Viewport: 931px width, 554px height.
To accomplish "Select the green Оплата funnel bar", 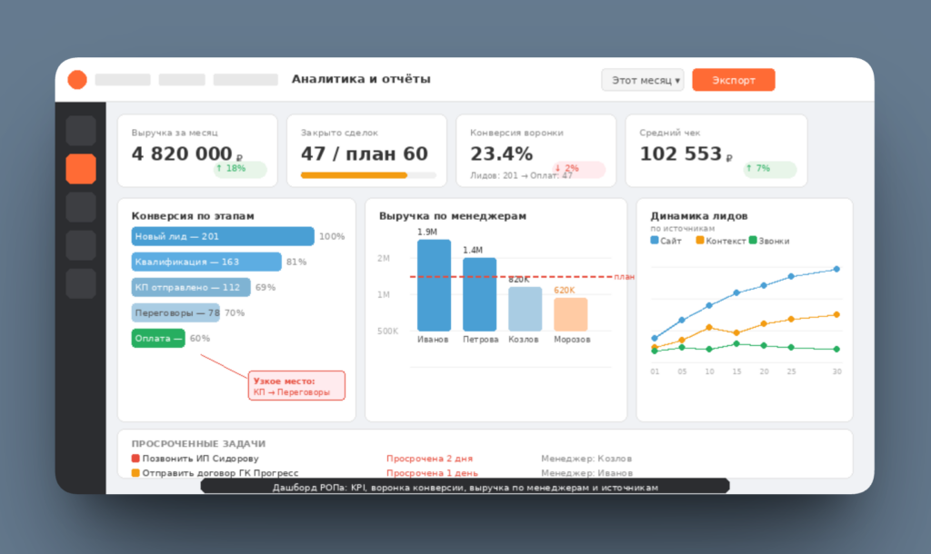I will 158,338.
